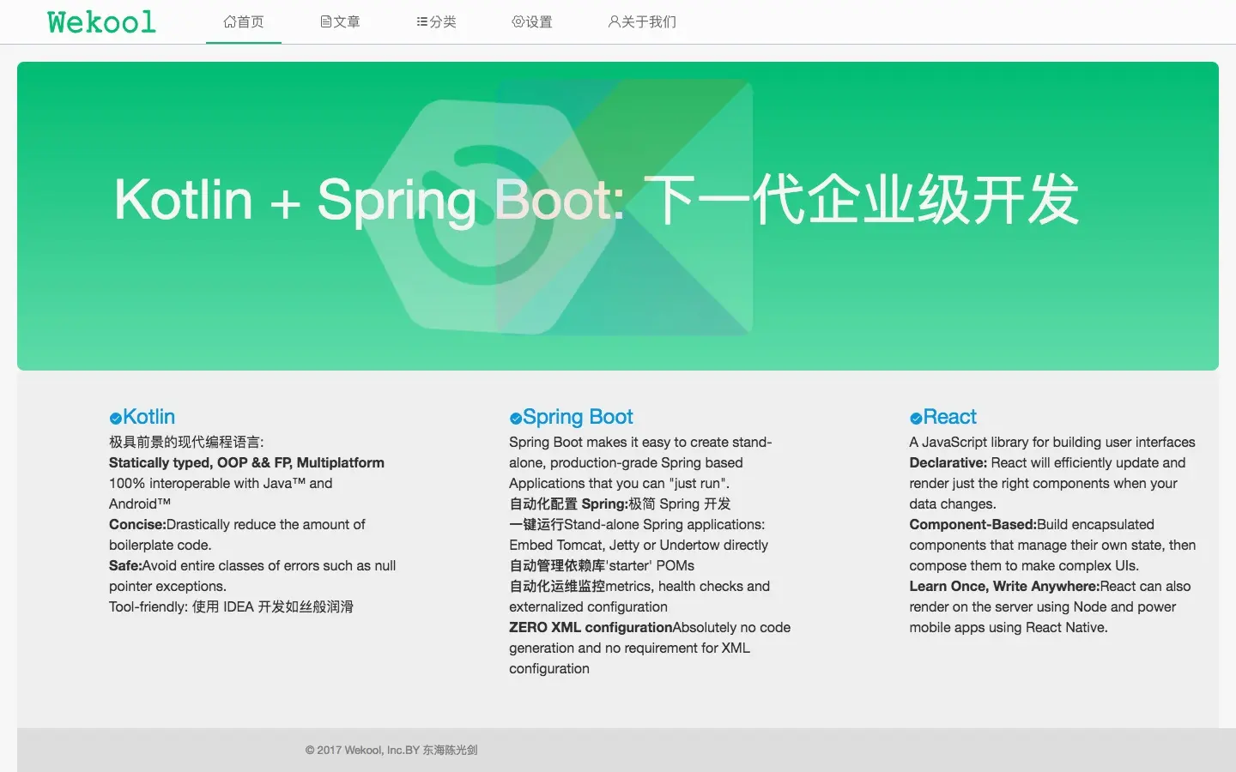This screenshot has width=1236, height=772.
Task: Click the house icon beside 首页
Action: (x=230, y=21)
